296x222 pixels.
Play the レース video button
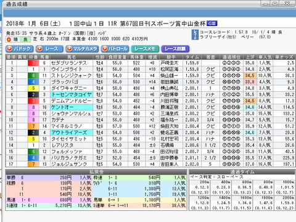point(49,49)
